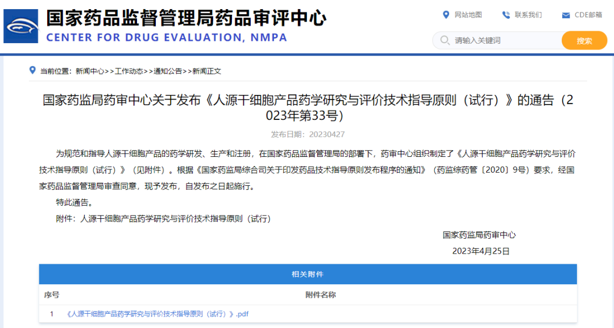
Task: Click the location pin icon before 网站地图
Action: pyautogui.click(x=447, y=15)
